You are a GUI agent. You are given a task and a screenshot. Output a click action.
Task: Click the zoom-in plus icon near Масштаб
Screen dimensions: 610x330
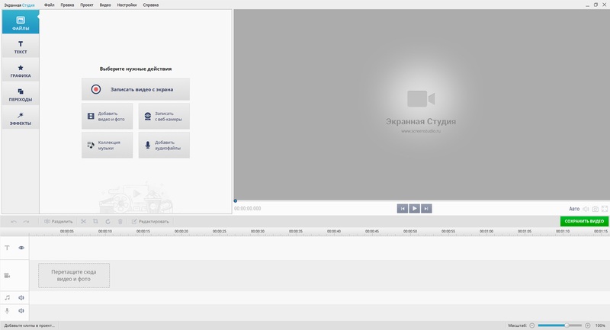coord(587,325)
